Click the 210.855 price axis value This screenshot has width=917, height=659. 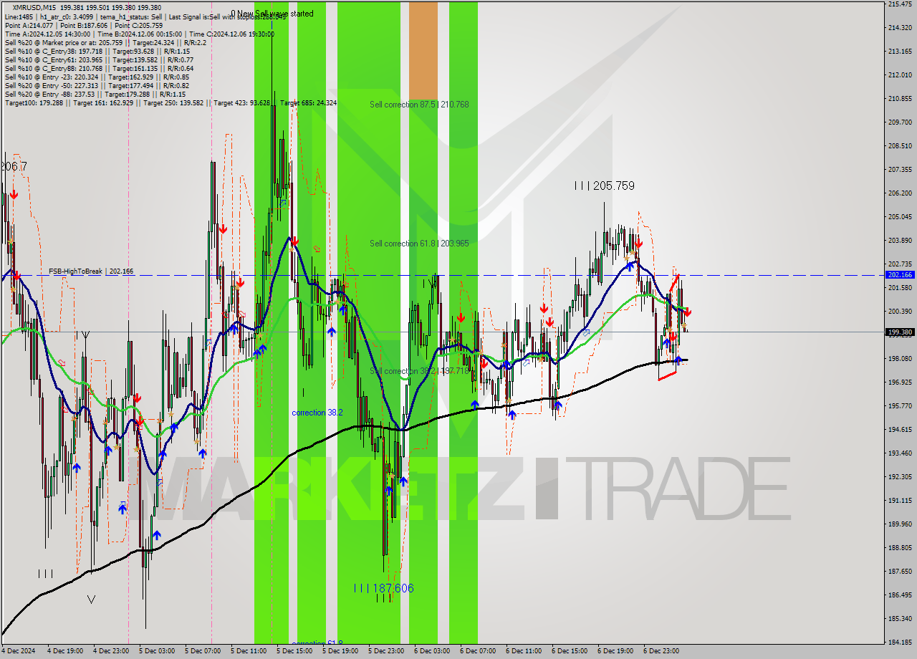pos(900,99)
